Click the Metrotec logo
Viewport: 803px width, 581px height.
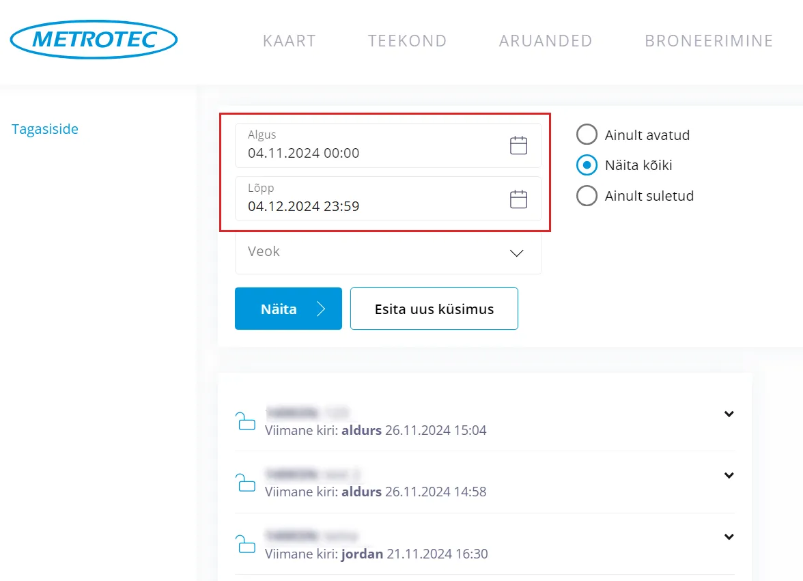pos(95,40)
